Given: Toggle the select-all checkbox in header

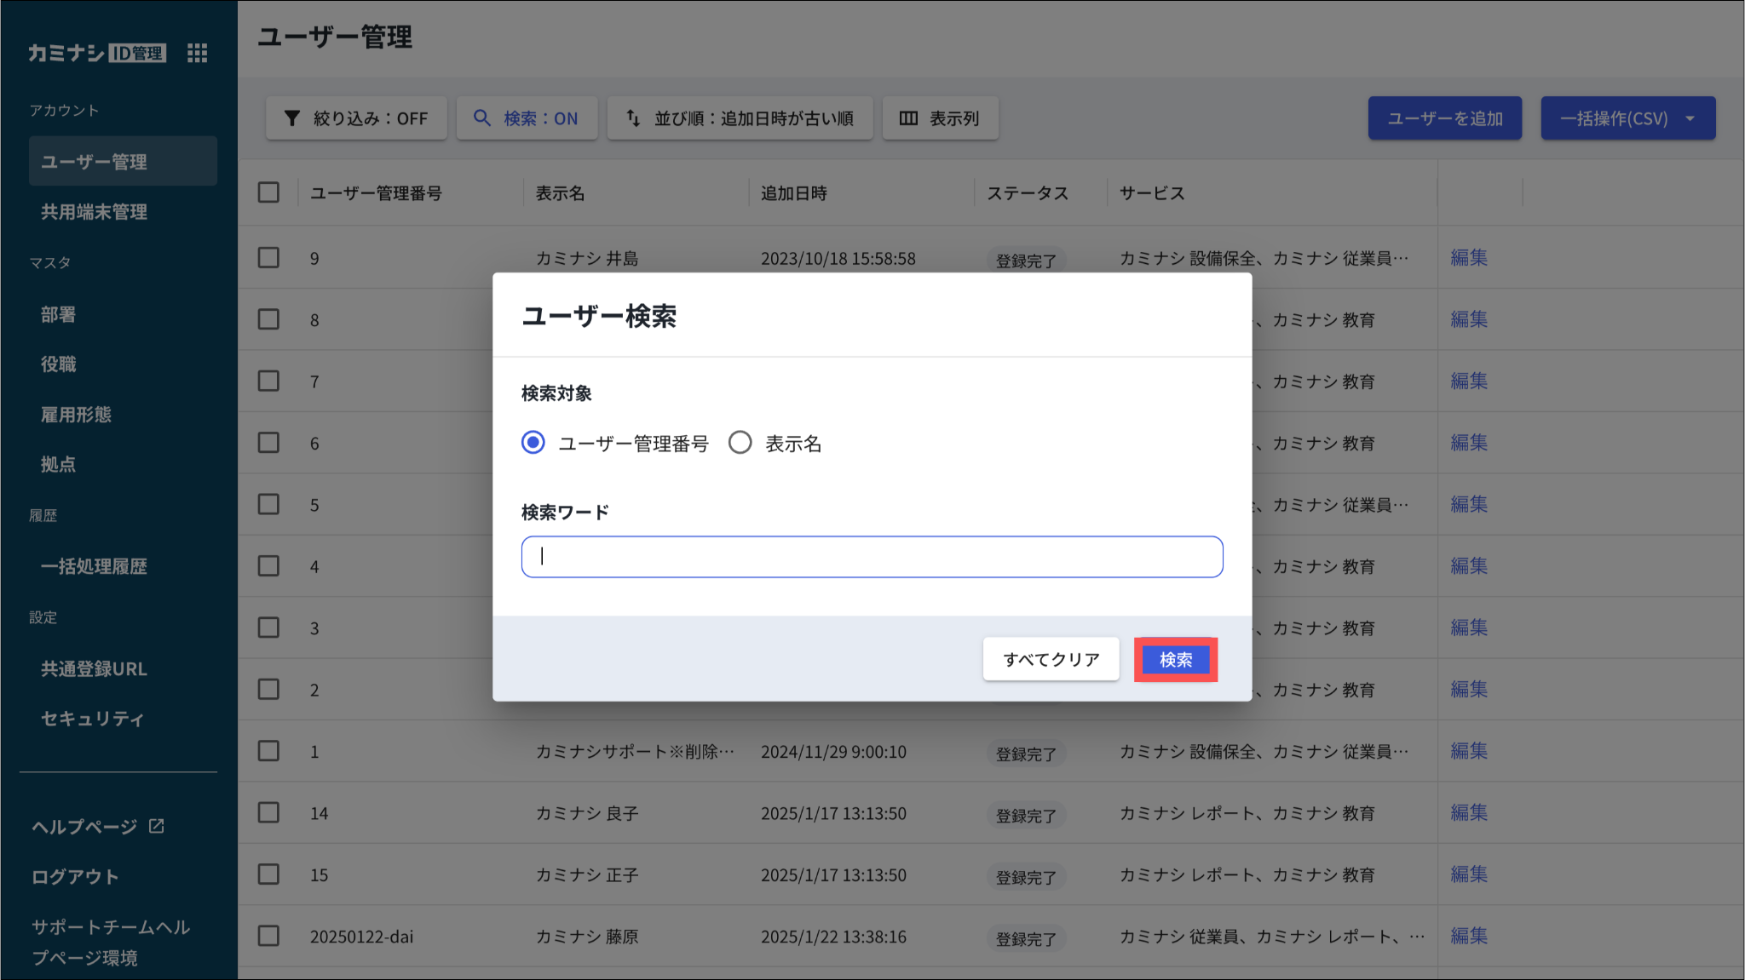Looking at the screenshot, I should (268, 192).
